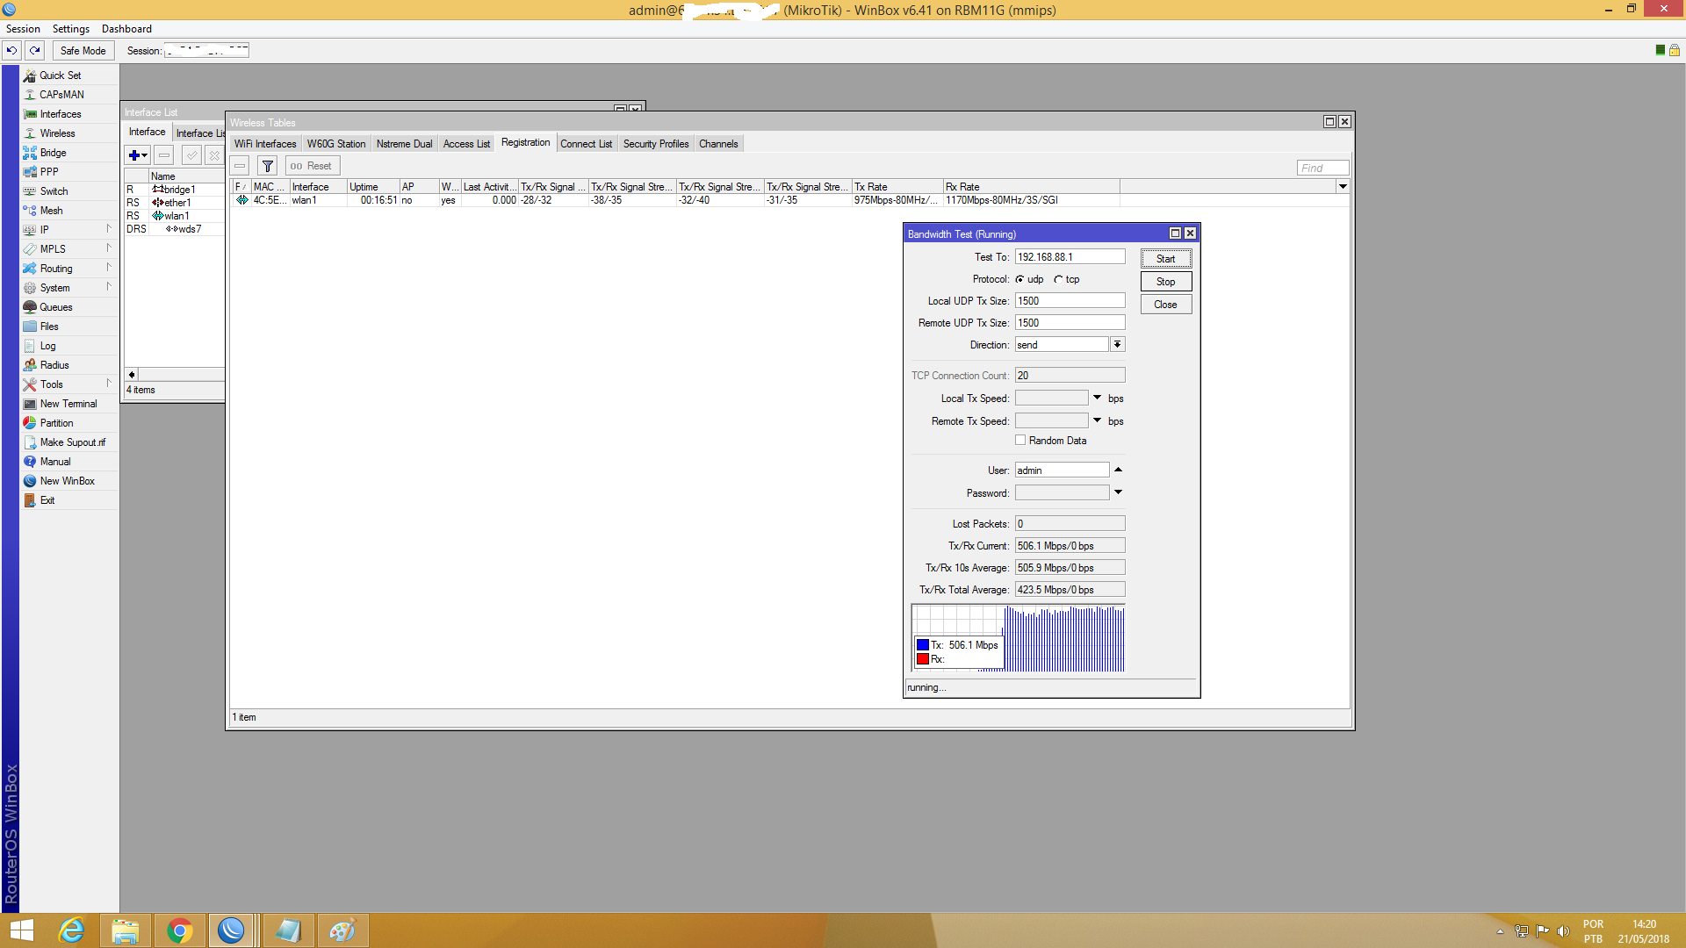Screen dimensions: 1686x948
Task: Open the Bridge section icon
Action: [x=30, y=153]
